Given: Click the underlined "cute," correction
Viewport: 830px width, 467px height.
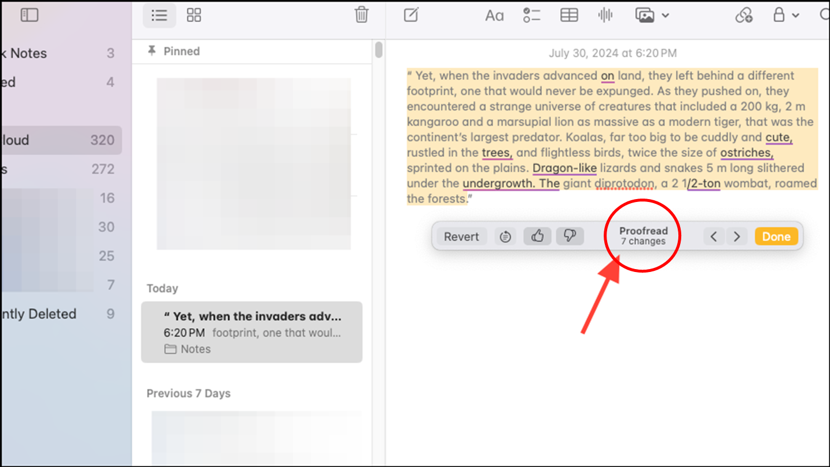Looking at the screenshot, I should (x=779, y=138).
